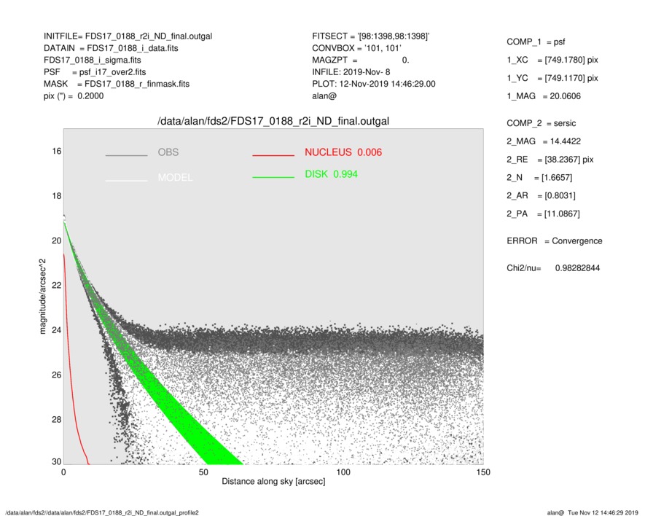Image resolution: width=645 pixels, height=516 pixels.
Task: Click the INFILE: 2019-Nov- 8 line
Action: (351, 72)
